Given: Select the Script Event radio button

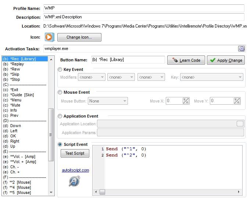Looking at the screenshot, I should pos(60,144).
